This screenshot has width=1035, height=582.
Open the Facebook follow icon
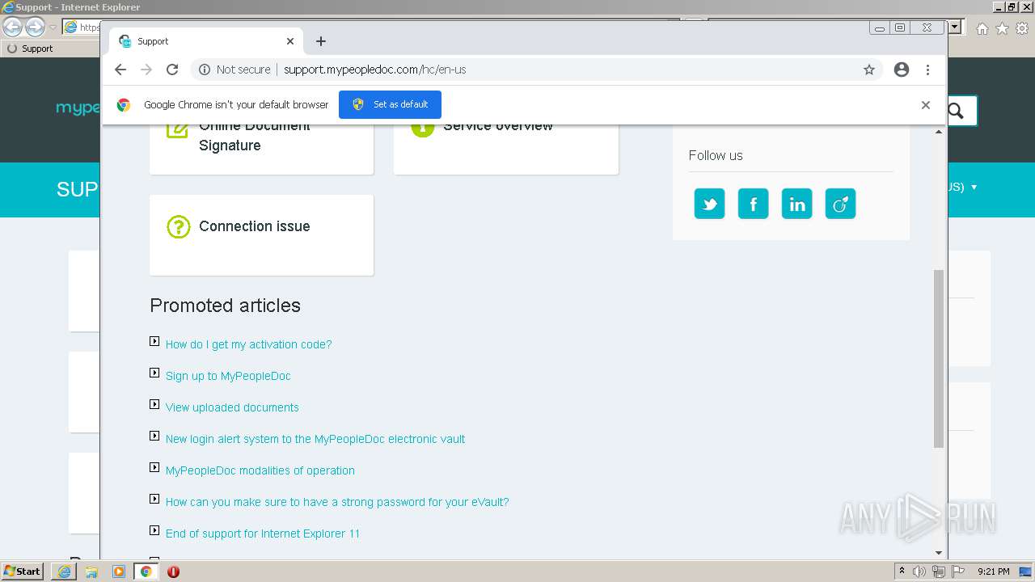click(x=753, y=204)
